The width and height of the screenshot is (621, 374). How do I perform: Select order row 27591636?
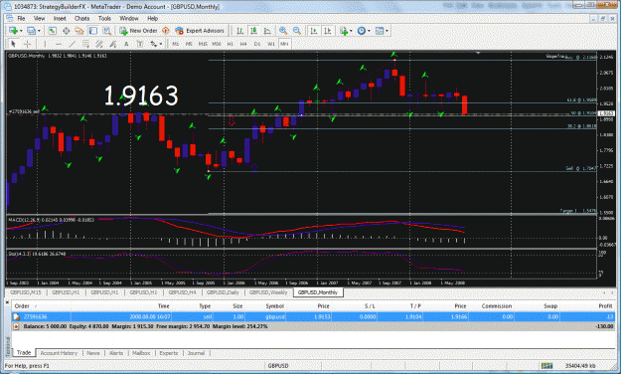point(313,317)
